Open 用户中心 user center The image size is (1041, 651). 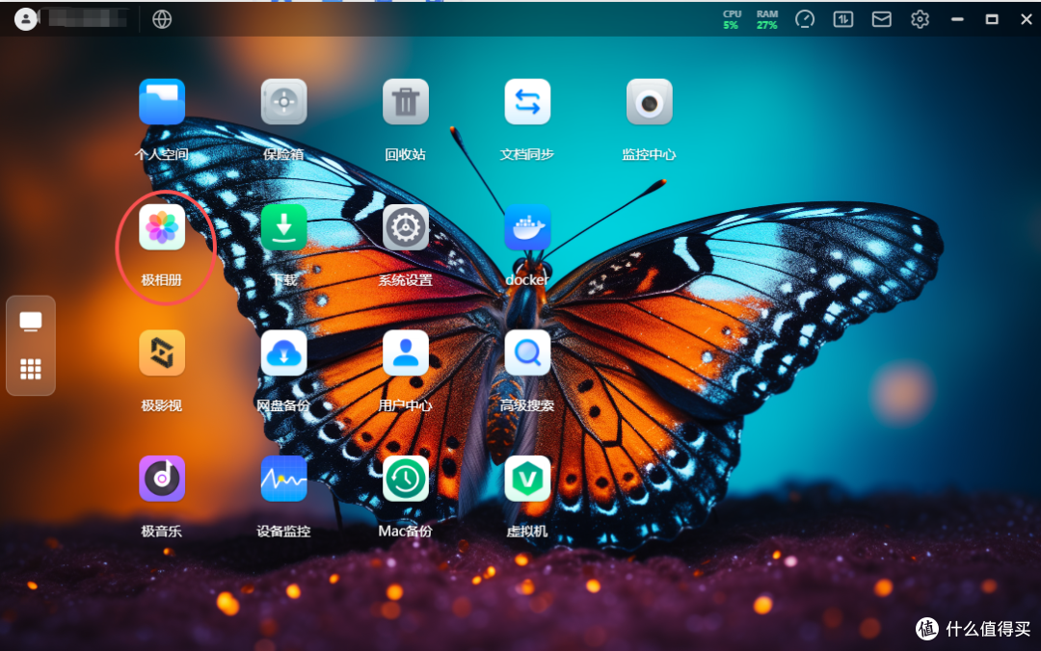[406, 353]
